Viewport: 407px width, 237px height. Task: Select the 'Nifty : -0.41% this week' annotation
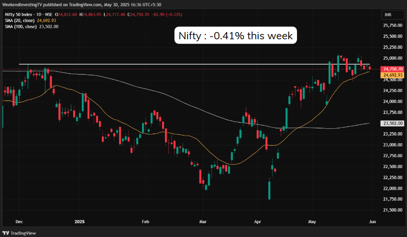(x=235, y=35)
